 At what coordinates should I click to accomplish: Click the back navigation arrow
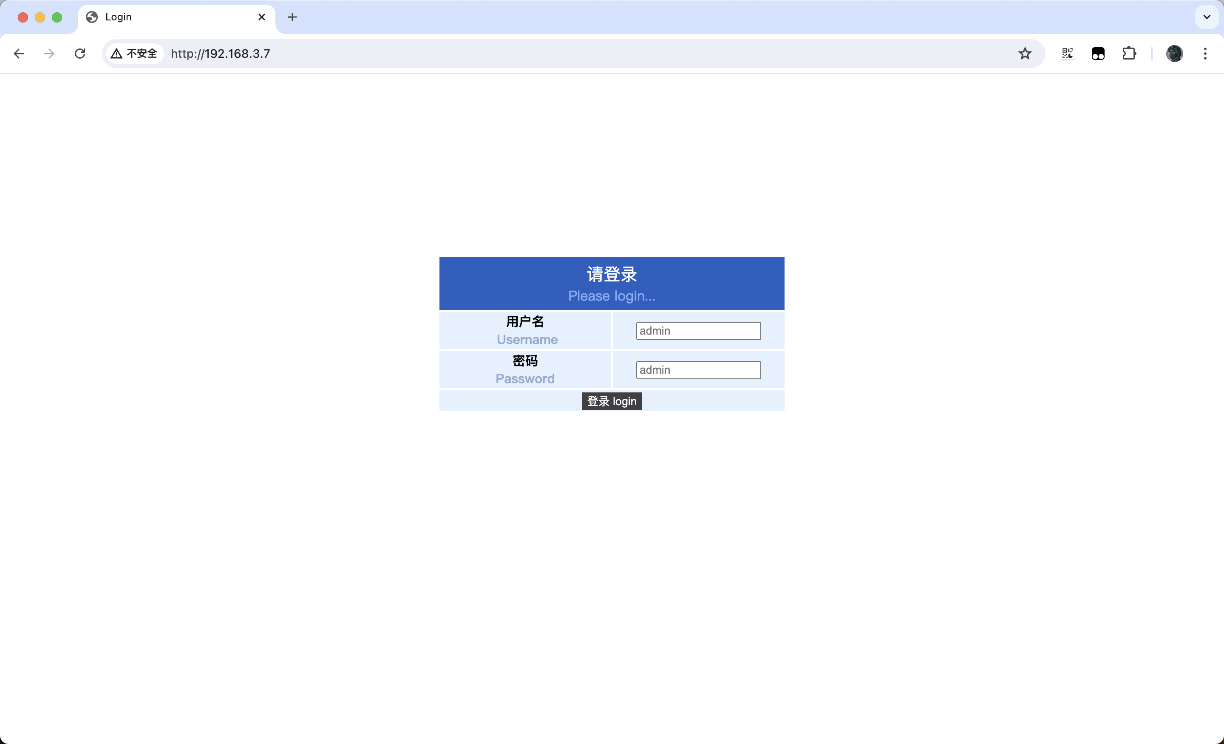coord(19,53)
